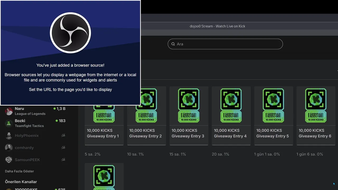Click the 15 sa. 1% timer text
Screen dimensions: 338x190
point(178,154)
